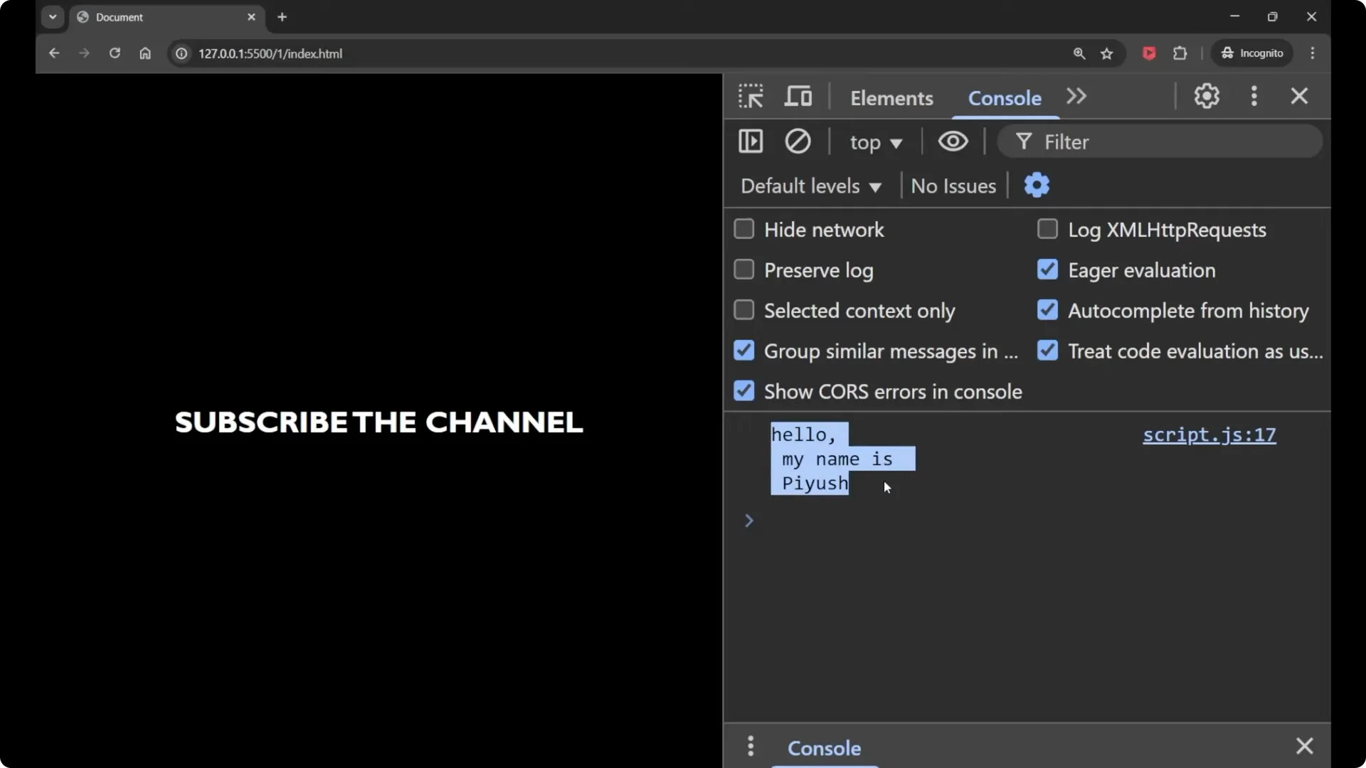Toggle the device toolbar icon

point(798,96)
